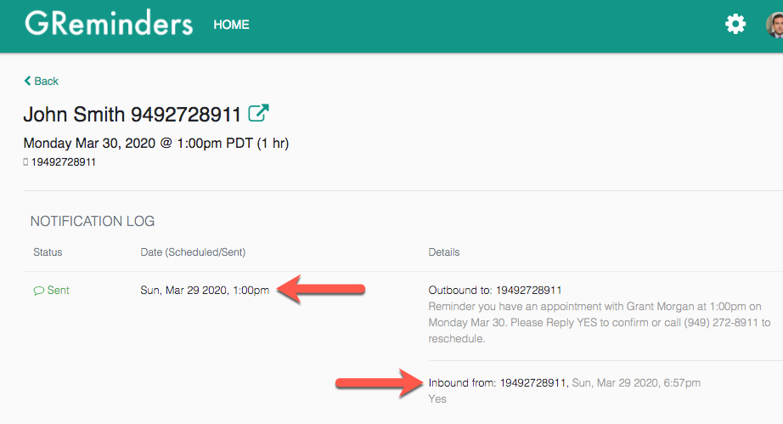Click the Inbound from: 19492728911 line

499,382
